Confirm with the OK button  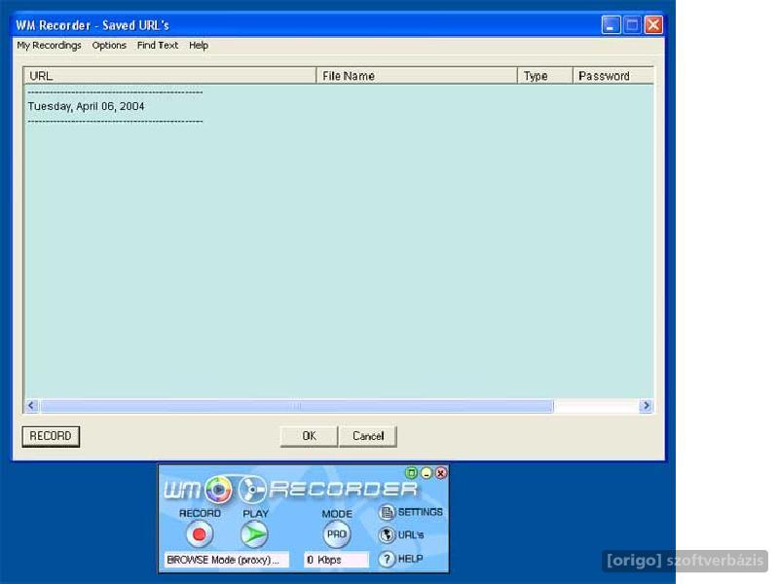309,436
